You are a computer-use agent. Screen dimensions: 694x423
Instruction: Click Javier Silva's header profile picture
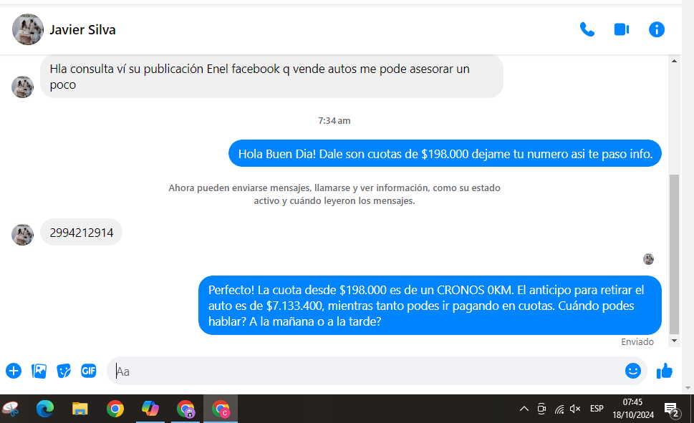pos(28,29)
